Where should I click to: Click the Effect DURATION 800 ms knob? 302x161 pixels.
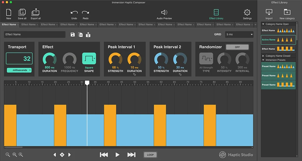(50, 59)
